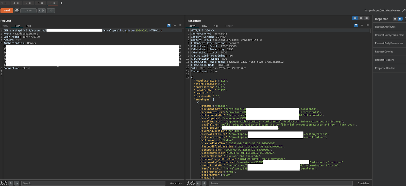Image resolution: width=406 pixels, height=186 pixels.
Task: Toggle the Response pane's blue message-formatting icon
Action: click(356, 25)
